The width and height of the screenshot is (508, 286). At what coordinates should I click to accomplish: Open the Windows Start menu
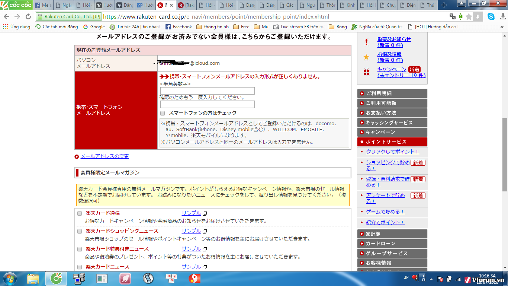point(10,279)
